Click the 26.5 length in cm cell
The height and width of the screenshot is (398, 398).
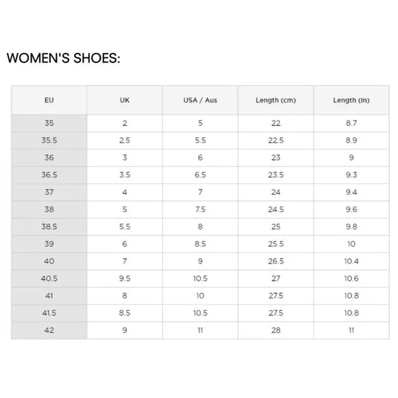click(x=276, y=261)
